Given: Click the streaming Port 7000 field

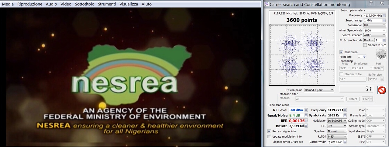Looking at the screenshot, I should point(378,68).
